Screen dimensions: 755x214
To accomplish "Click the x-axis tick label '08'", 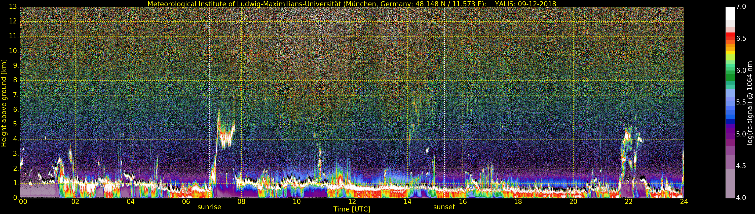I will [242, 202].
